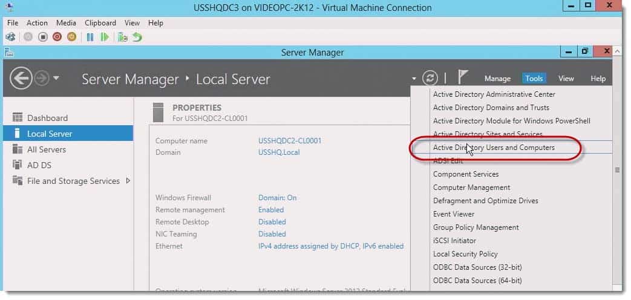Open ODBC Data Sources (64-bit)
The height and width of the screenshot is (300, 631).
point(477,280)
